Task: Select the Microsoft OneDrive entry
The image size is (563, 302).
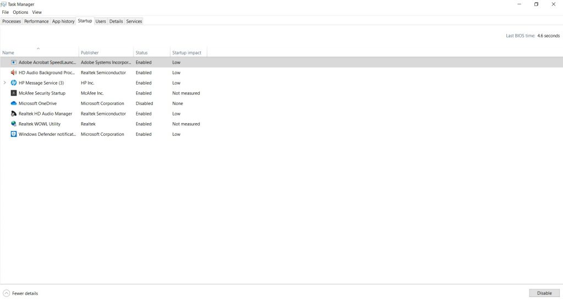Action: click(38, 103)
